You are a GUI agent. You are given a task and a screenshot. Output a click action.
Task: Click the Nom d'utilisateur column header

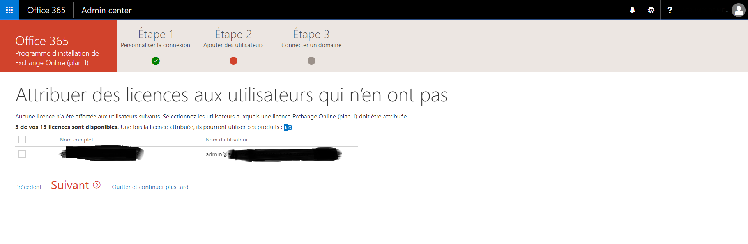point(226,140)
